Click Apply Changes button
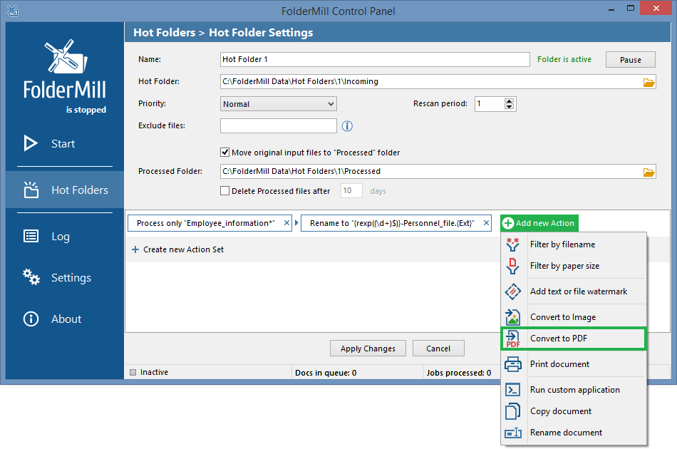Screen dimensions: 677x449 pos(368,349)
